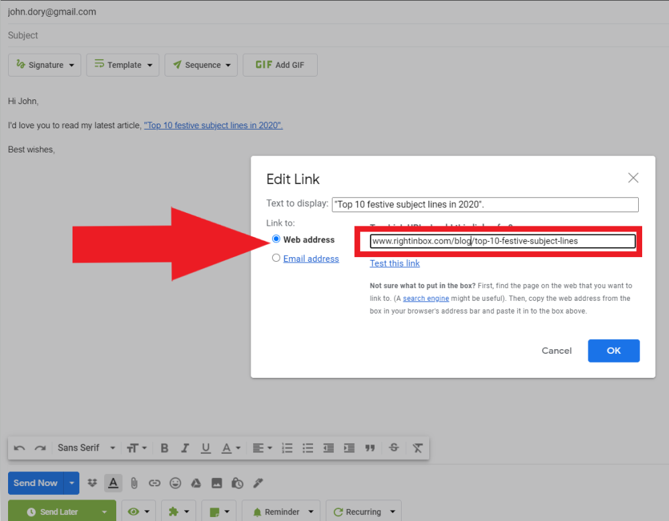Click the insert signature pen icon

point(258,483)
